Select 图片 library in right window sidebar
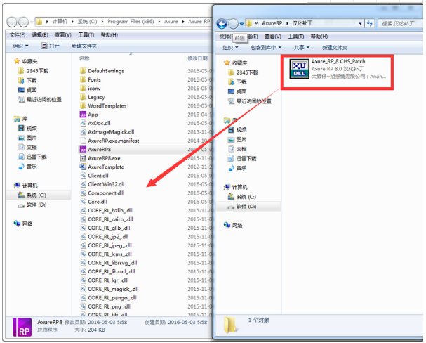This screenshot has height=343, width=426. click(237, 139)
